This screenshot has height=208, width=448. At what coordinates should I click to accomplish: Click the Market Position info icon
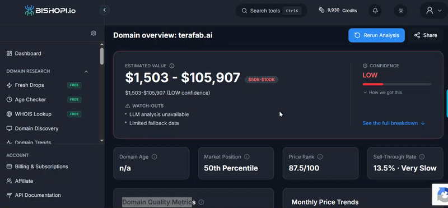(x=247, y=157)
